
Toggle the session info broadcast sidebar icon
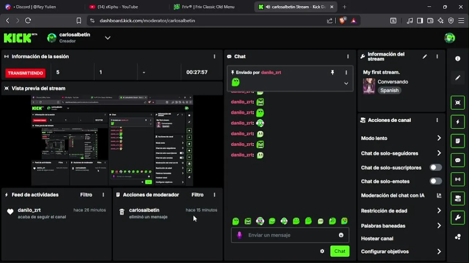pos(458,179)
